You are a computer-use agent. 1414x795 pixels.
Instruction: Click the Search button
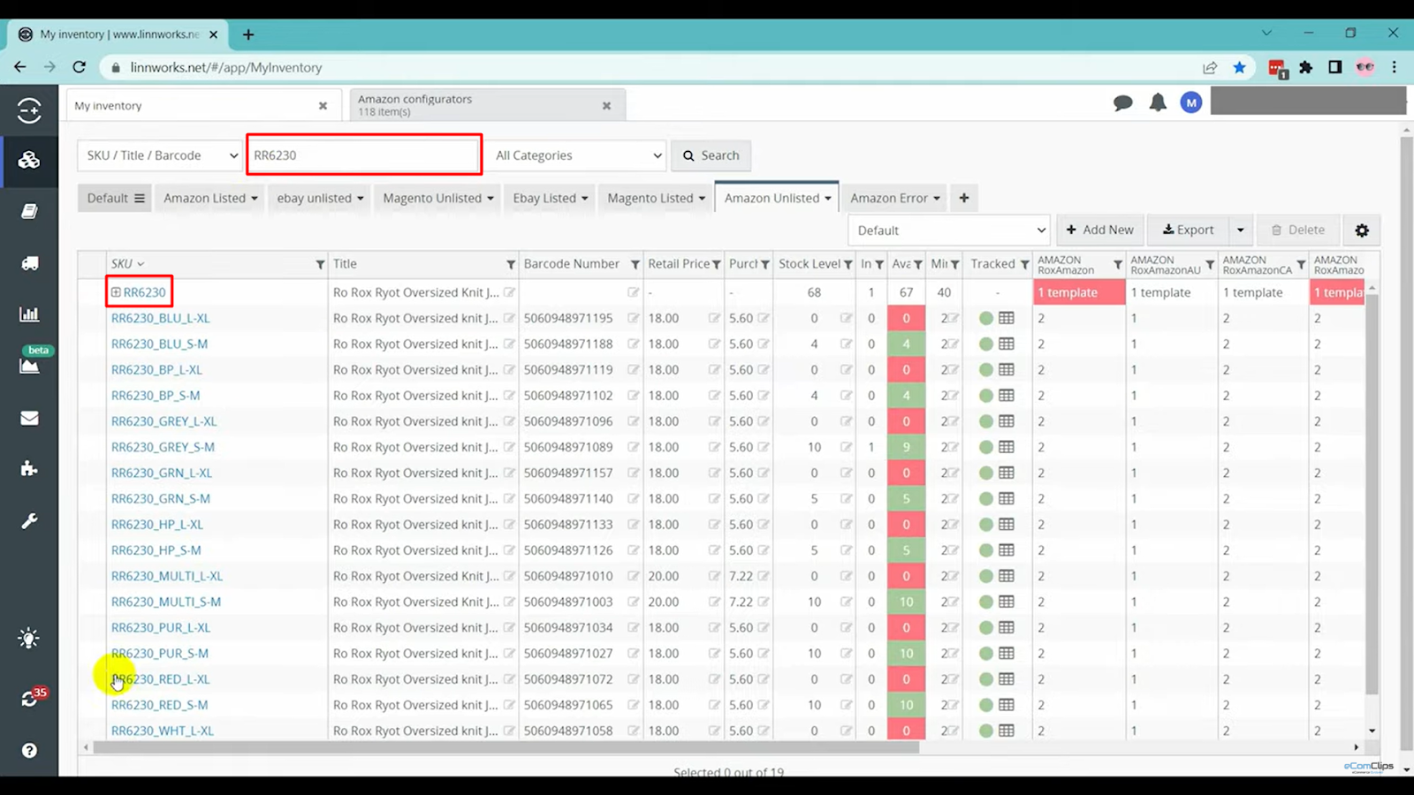pos(711,155)
